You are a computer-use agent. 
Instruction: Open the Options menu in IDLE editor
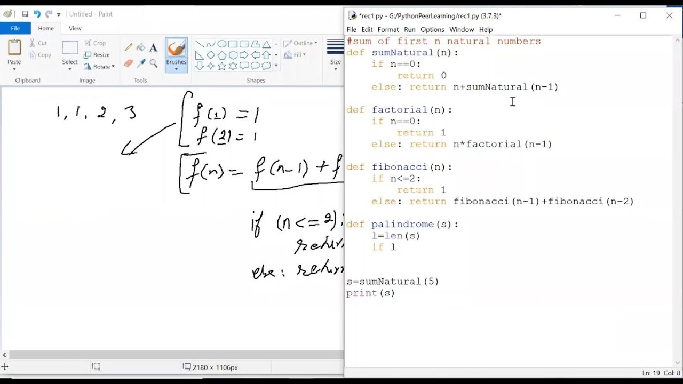[432, 29]
